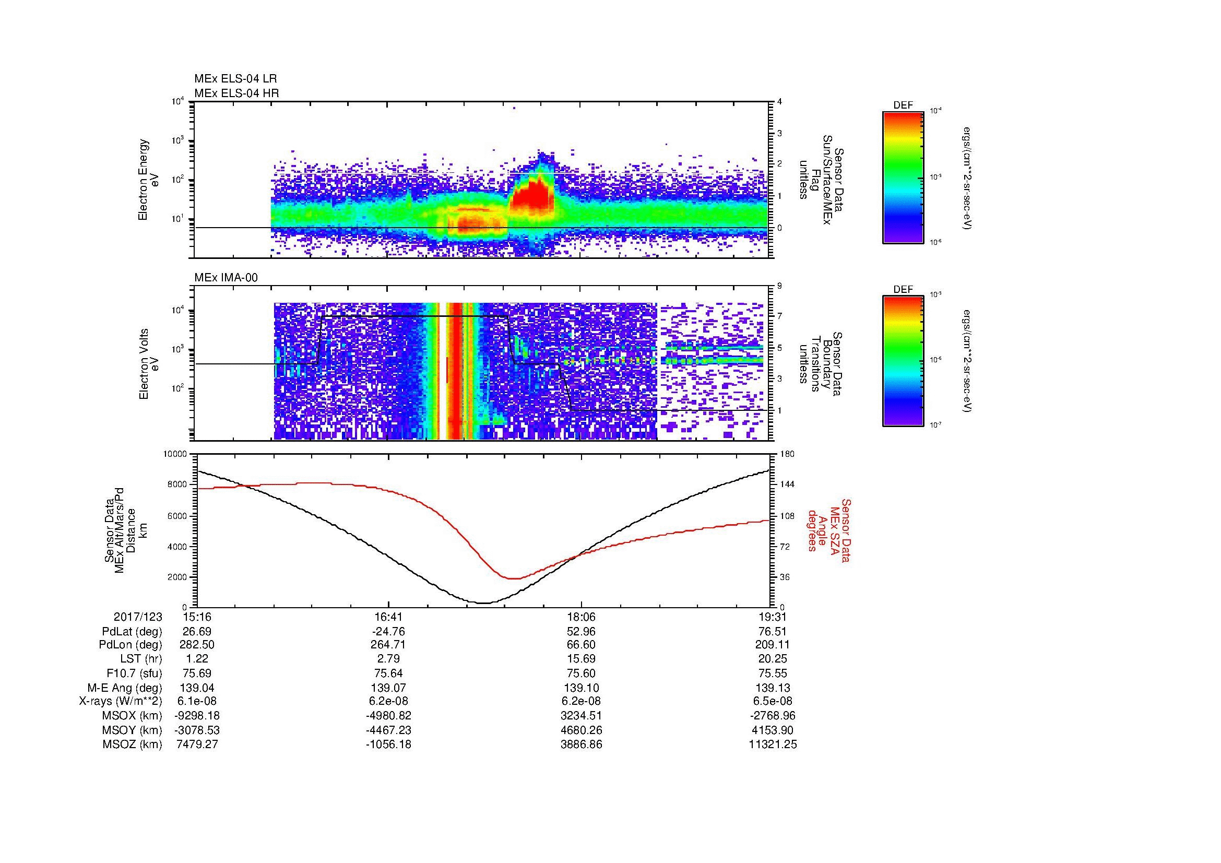This screenshot has width=1221, height=863.
Task: Click the 'PdLon (deg)' row label
Action: pyautogui.click(x=131, y=645)
